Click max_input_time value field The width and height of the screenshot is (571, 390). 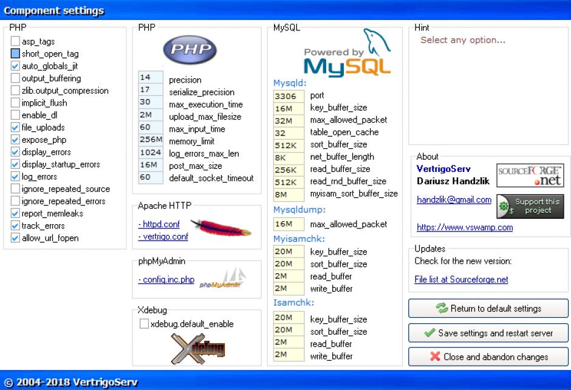point(151,127)
